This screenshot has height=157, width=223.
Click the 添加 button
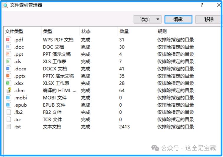pyautogui.click(x=147, y=19)
